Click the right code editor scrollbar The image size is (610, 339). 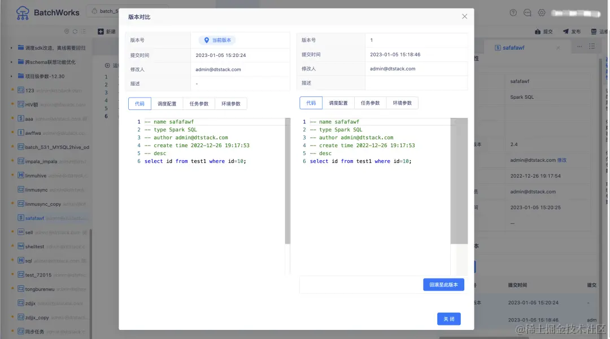[x=459, y=181]
